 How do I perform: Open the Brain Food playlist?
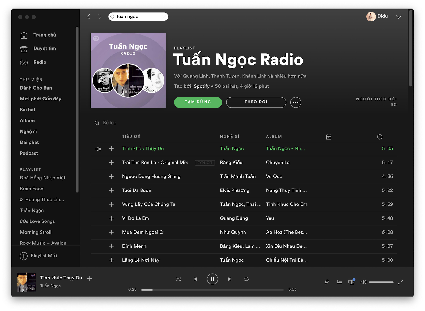click(32, 189)
